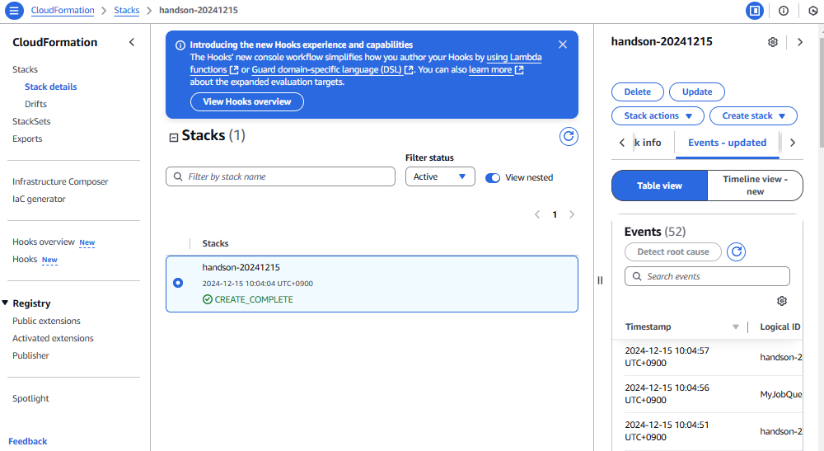
Task: Show tabs to the right of Events
Action: (x=793, y=143)
